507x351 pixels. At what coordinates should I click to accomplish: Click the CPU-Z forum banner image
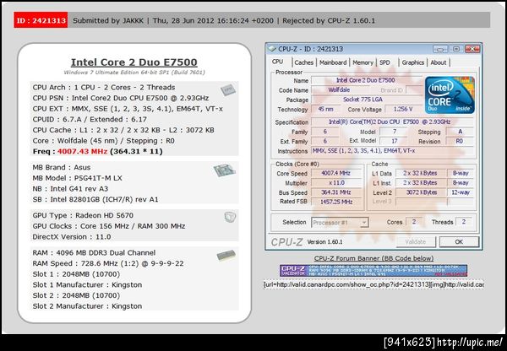click(373, 271)
